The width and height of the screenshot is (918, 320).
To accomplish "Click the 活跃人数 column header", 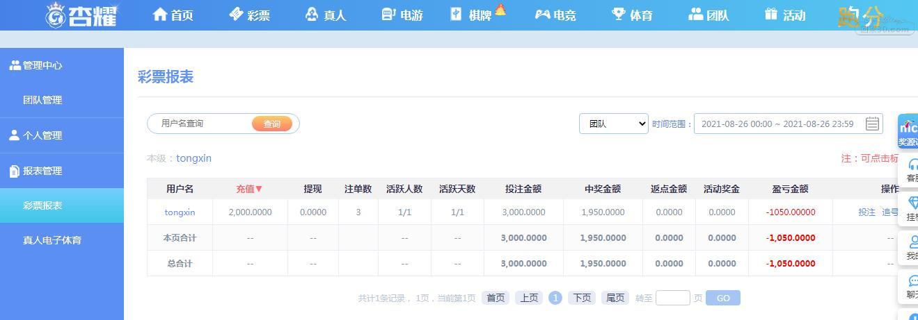I will tap(404, 189).
